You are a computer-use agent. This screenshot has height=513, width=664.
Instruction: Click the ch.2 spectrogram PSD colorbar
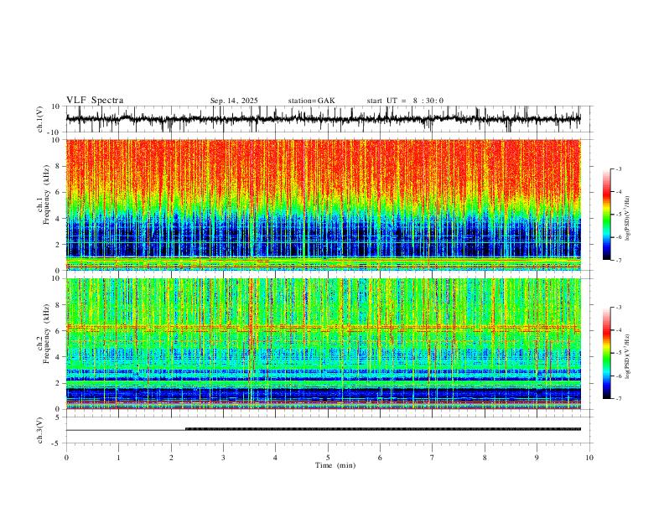point(607,353)
